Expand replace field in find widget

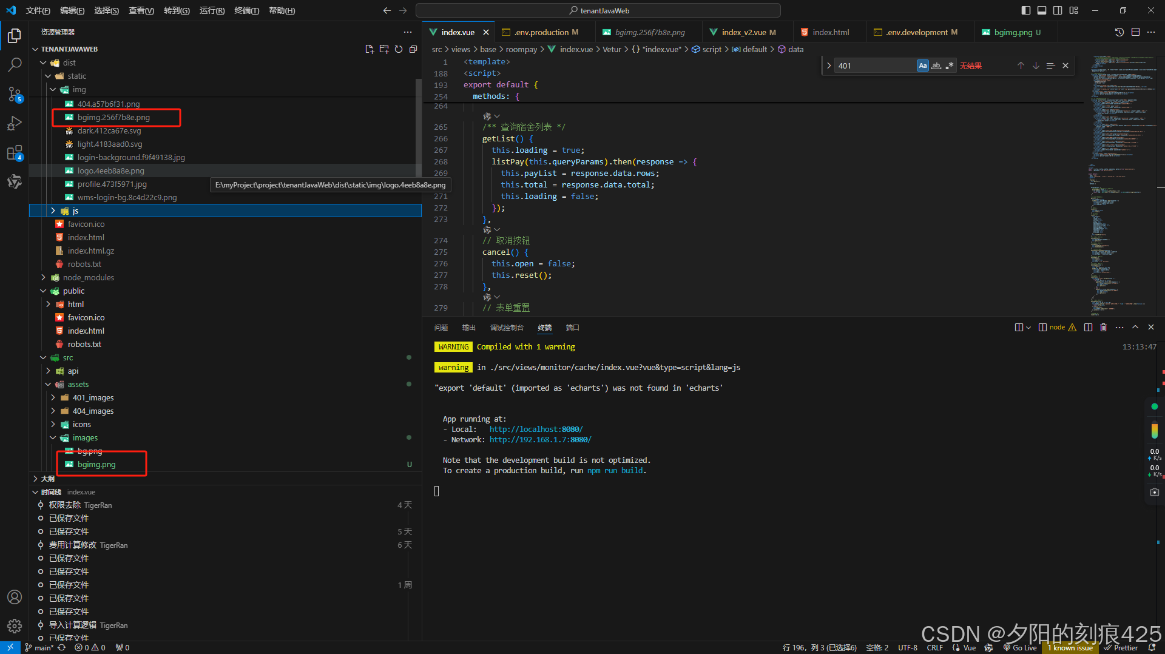tap(829, 66)
